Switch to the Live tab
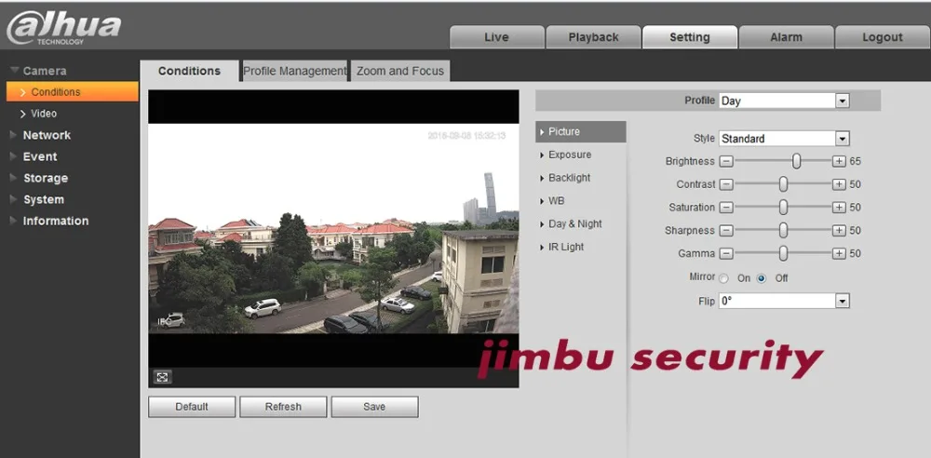Image resolution: width=931 pixels, height=458 pixels. [497, 37]
